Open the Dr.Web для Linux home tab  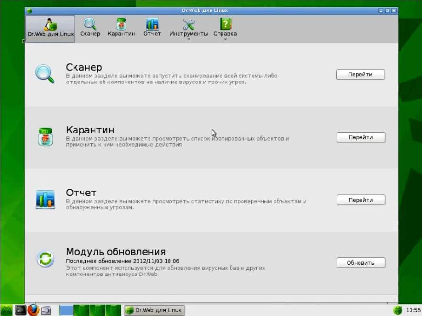(x=50, y=29)
